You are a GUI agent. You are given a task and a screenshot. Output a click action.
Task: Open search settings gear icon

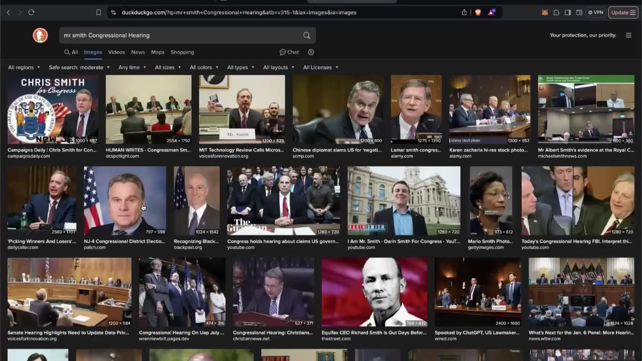[311, 52]
